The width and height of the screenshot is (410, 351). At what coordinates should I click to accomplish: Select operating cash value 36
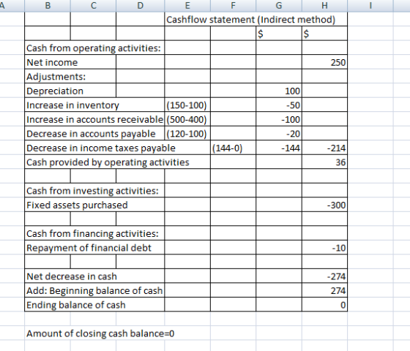tap(325, 162)
